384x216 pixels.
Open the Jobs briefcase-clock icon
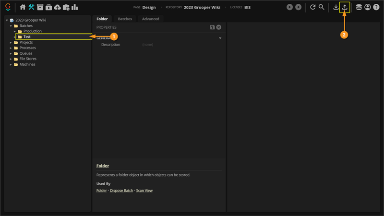[x=66, y=7]
